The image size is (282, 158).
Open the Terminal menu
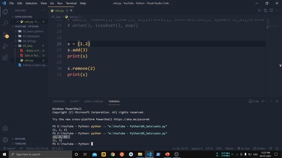[71, 3]
